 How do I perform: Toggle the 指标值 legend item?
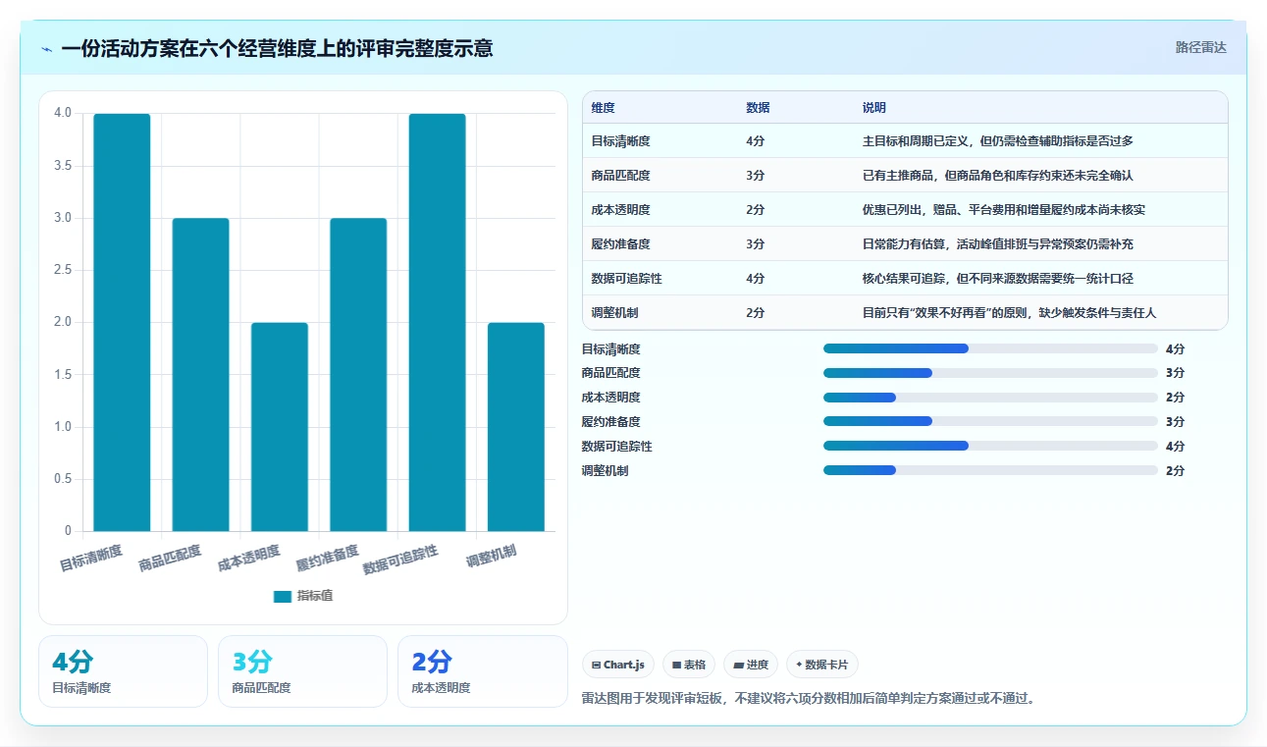coord(303,596)
